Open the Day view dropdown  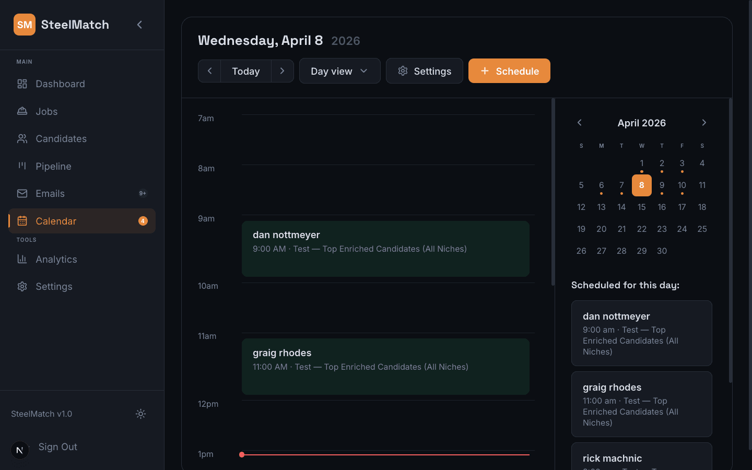click(339, 70)
